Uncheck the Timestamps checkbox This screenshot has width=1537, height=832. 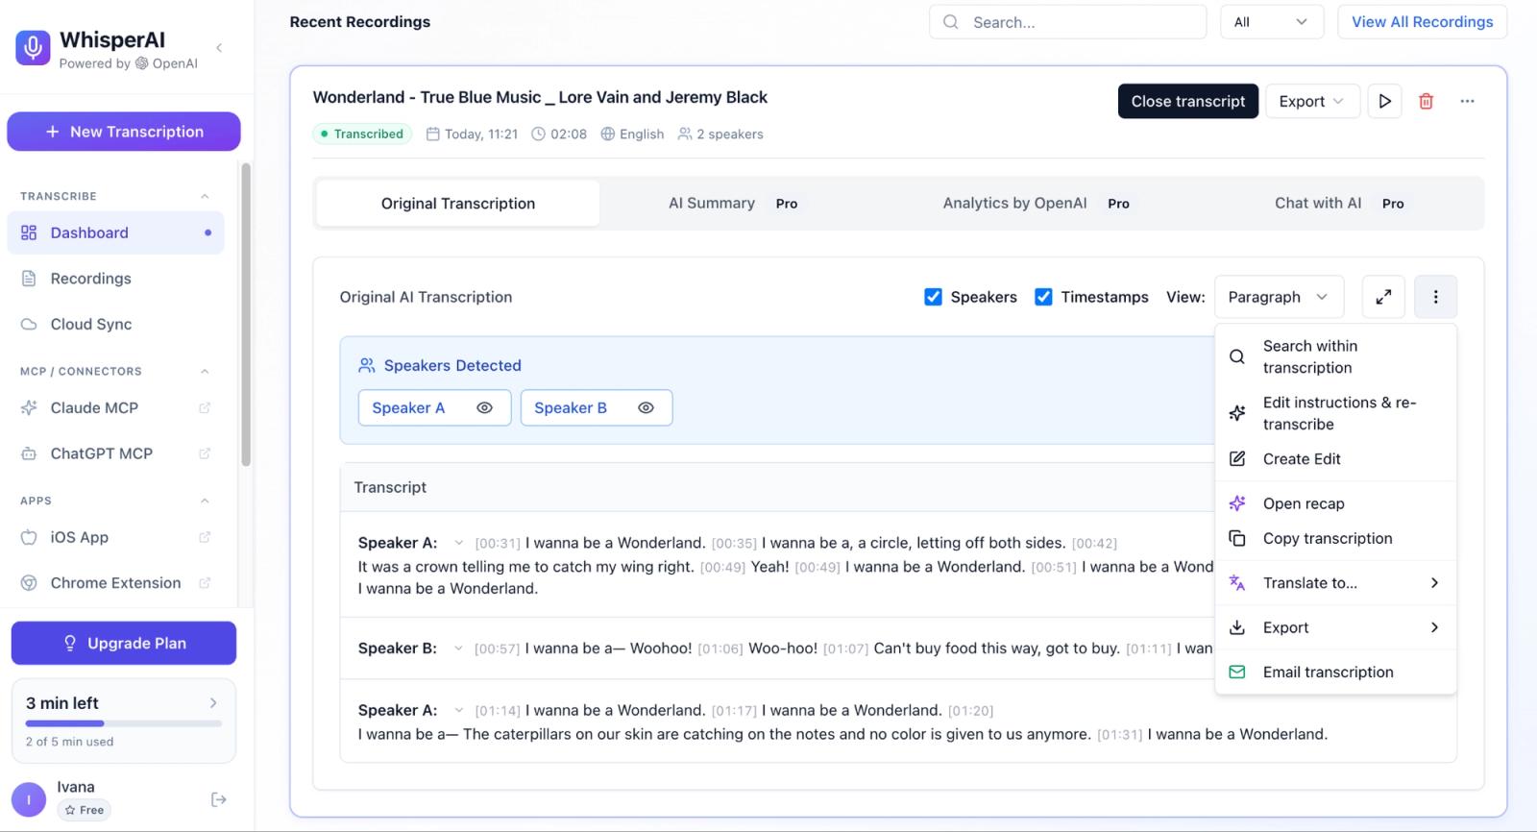click(x=1043, y=297)
